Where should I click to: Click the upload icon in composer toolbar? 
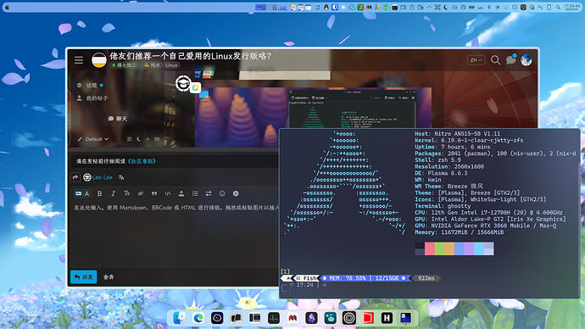[x=181, y=193]
